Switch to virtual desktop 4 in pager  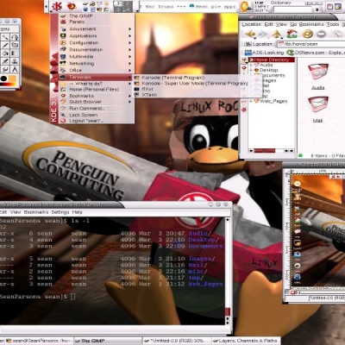[128, 9]
